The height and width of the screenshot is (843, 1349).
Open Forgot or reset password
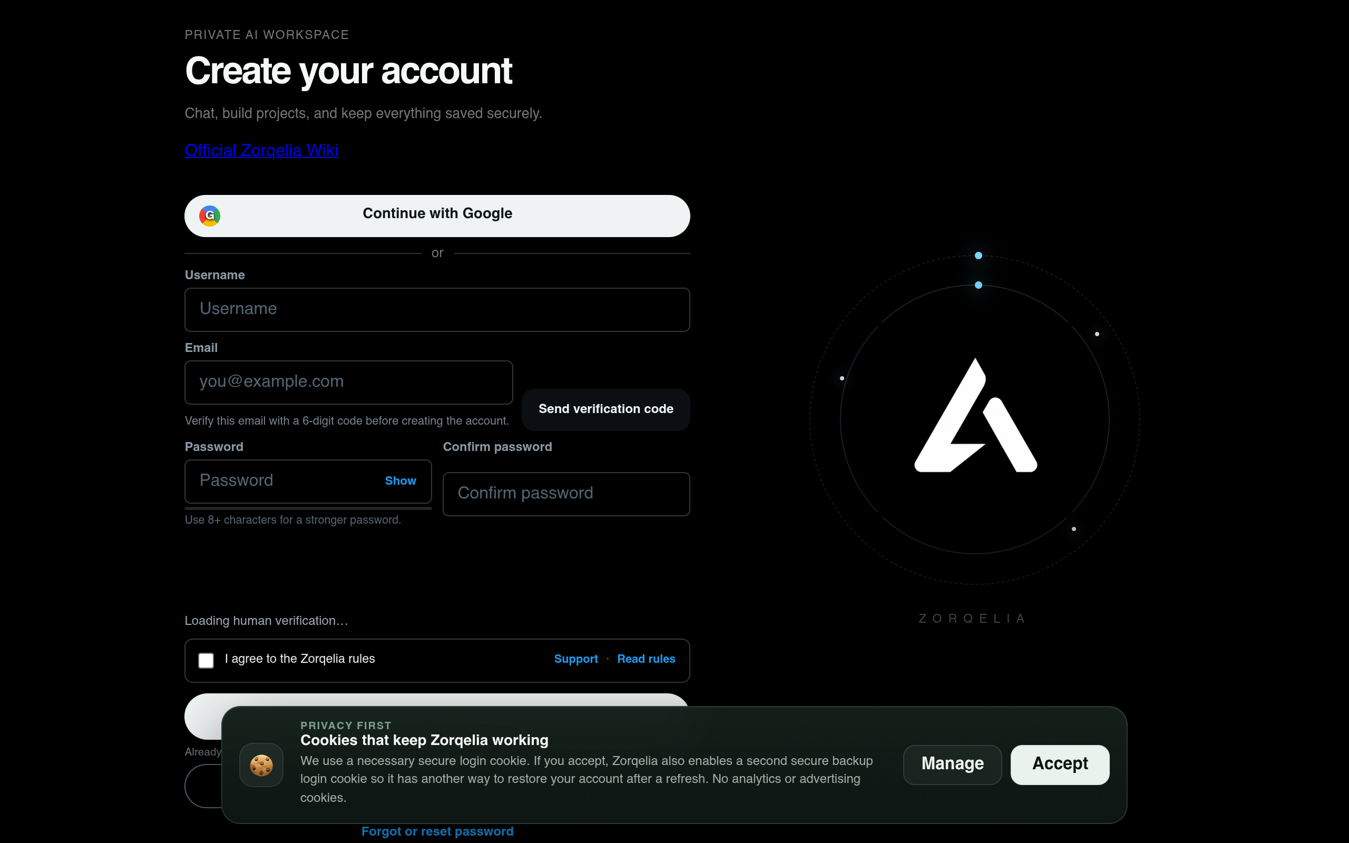(x=437, y=831)
